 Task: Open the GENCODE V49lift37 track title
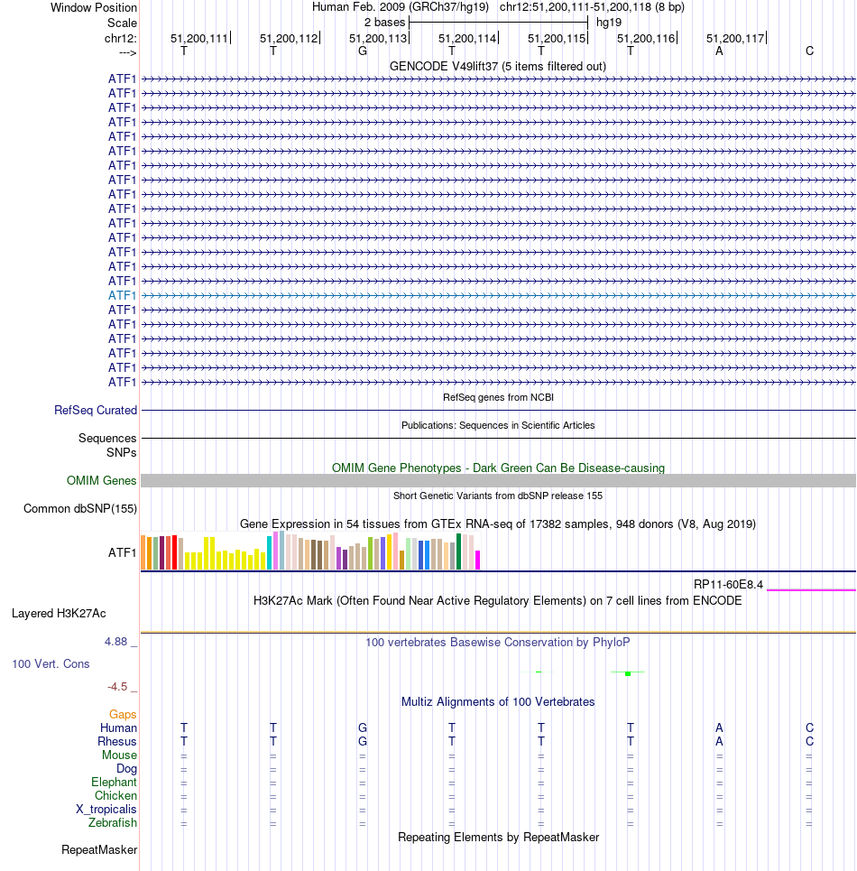click(498, 66)
